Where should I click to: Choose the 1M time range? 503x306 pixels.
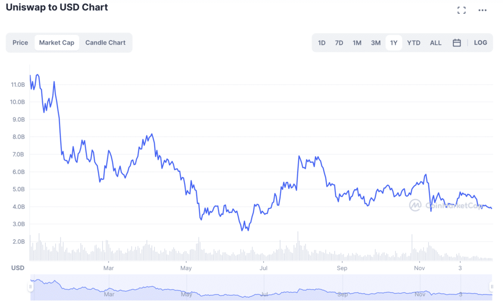tap(357, 43)
